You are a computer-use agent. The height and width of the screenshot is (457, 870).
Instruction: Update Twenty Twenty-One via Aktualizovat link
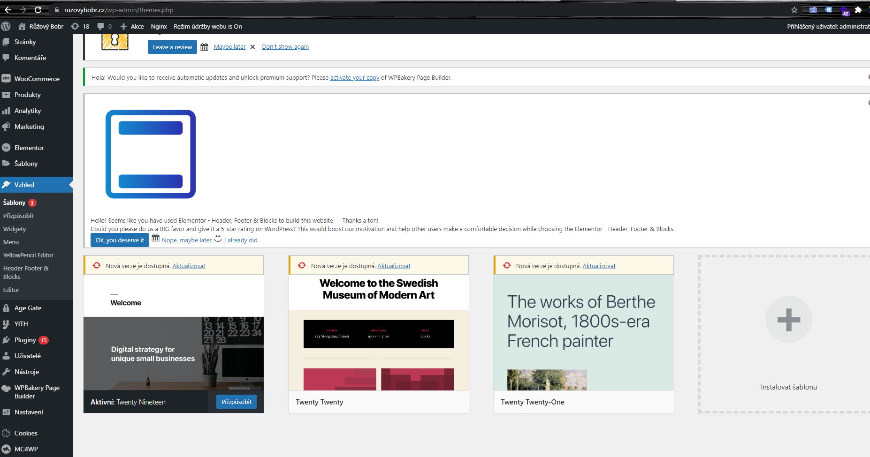coord(599,266)
